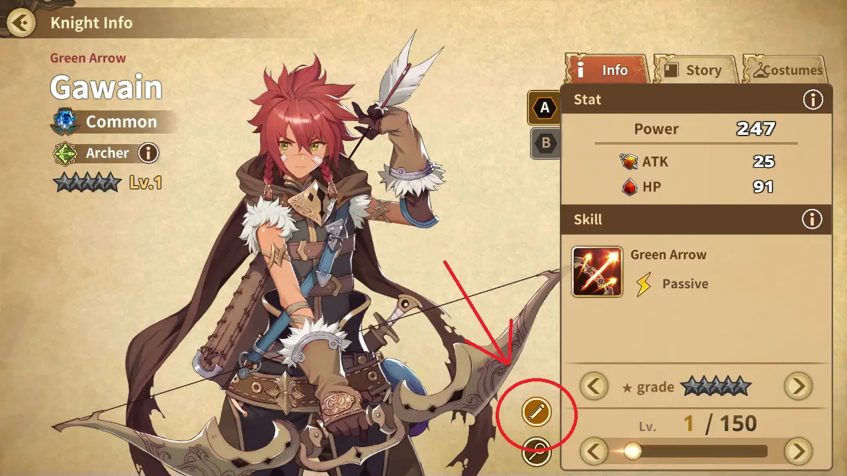Click the pencil edit icon

pyautogui.click(x=536, y=412)
